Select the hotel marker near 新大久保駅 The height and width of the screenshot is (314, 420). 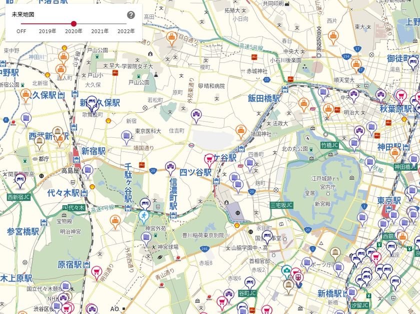[92, 101]
